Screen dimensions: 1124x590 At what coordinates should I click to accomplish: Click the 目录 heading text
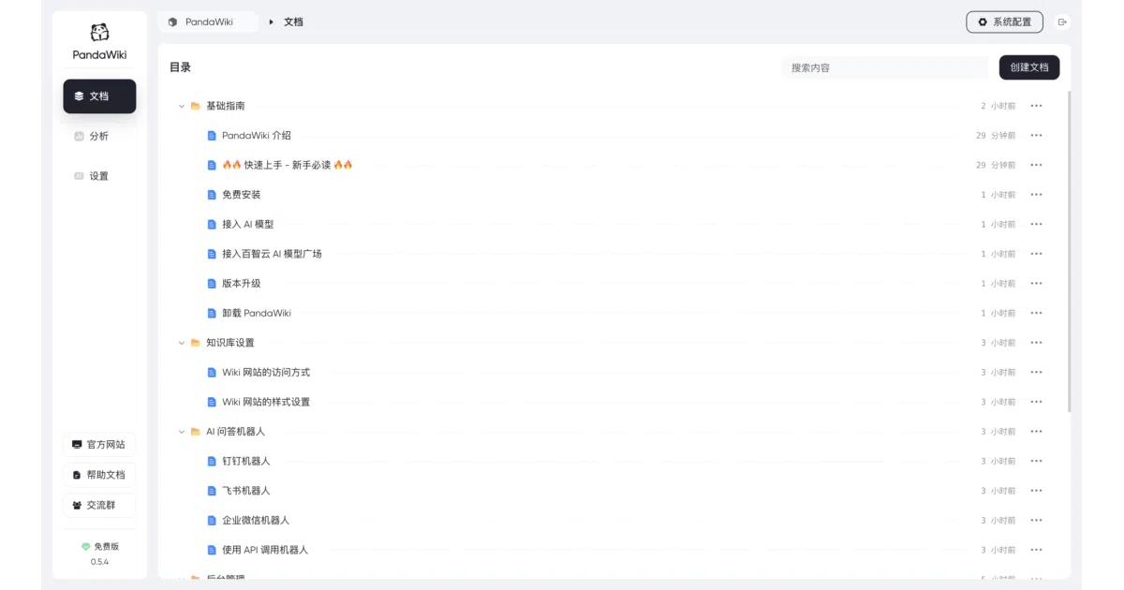pos(180,67)
